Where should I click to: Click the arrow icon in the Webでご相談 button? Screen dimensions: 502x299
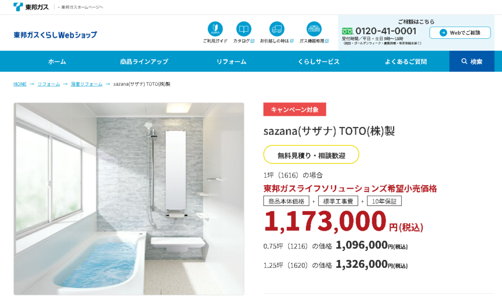pyautogui.click(x=443, y=33)
